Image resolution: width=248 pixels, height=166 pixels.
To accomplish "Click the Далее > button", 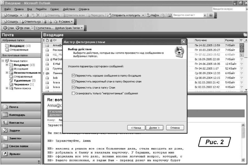I will [x=154, y=128].
